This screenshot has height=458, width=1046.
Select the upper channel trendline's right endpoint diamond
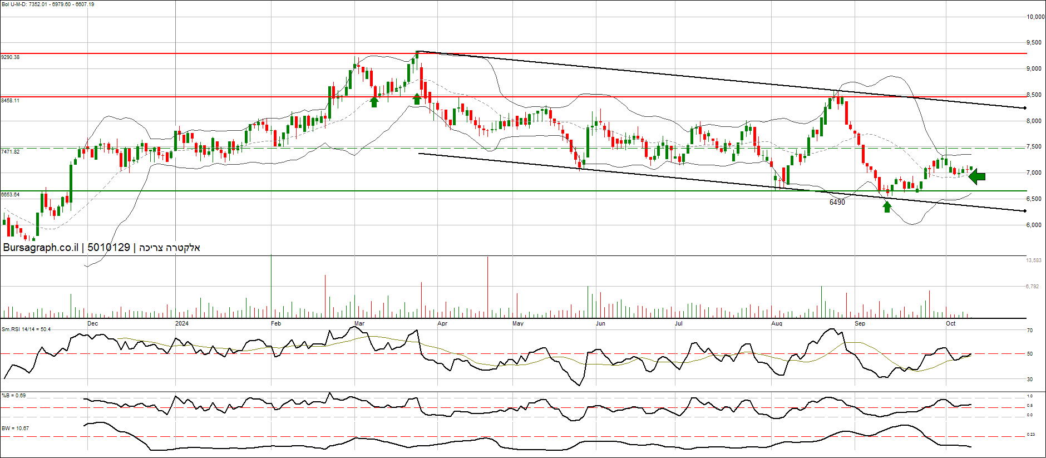pyautogui.click(x=1025, y=108)
